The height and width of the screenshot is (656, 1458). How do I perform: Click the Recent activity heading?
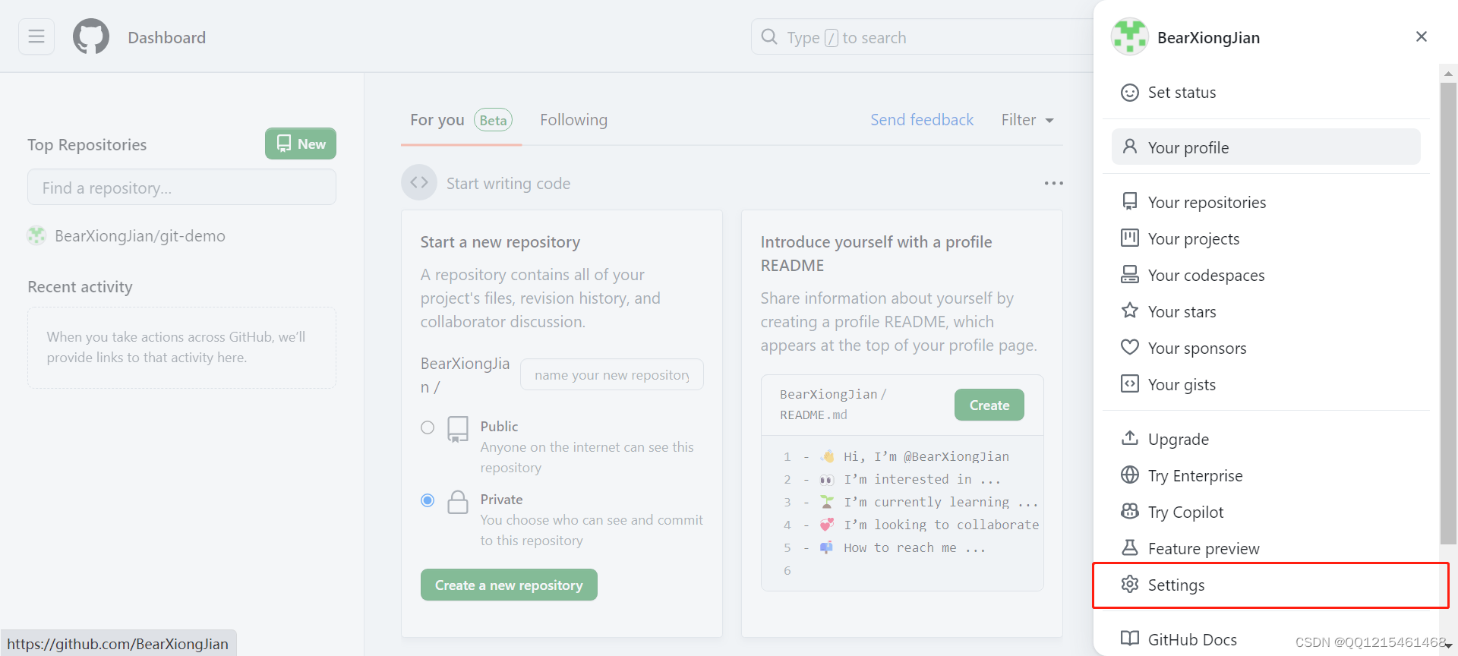(80, 287)
